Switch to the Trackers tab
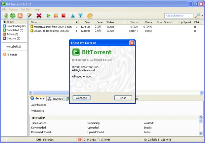Viewport: 205px width, 143px height. (55, 99)
